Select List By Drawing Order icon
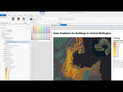 click(x=3, y=31)
